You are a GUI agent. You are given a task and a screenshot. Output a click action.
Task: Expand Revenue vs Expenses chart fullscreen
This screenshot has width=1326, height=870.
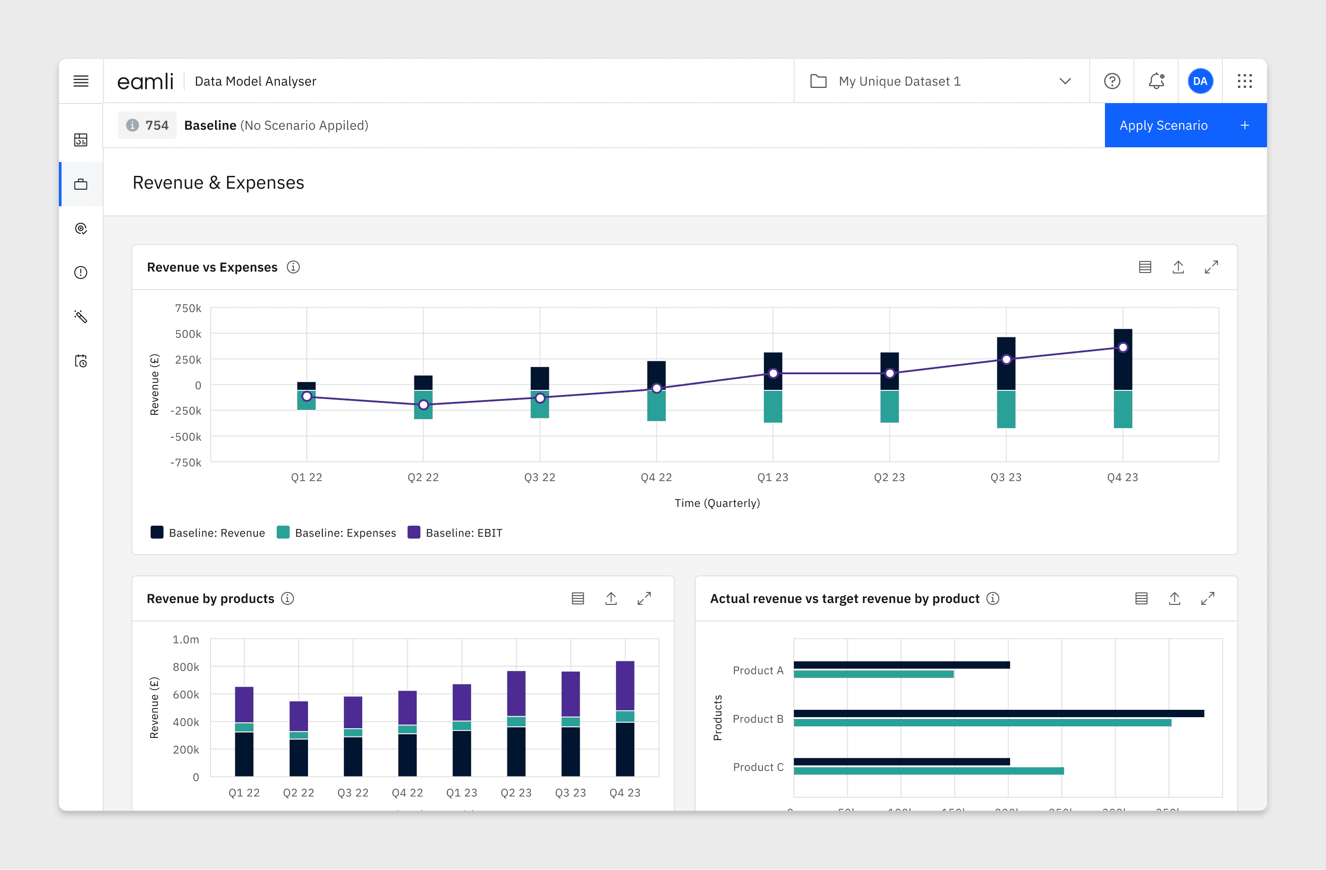(1211, 267)
